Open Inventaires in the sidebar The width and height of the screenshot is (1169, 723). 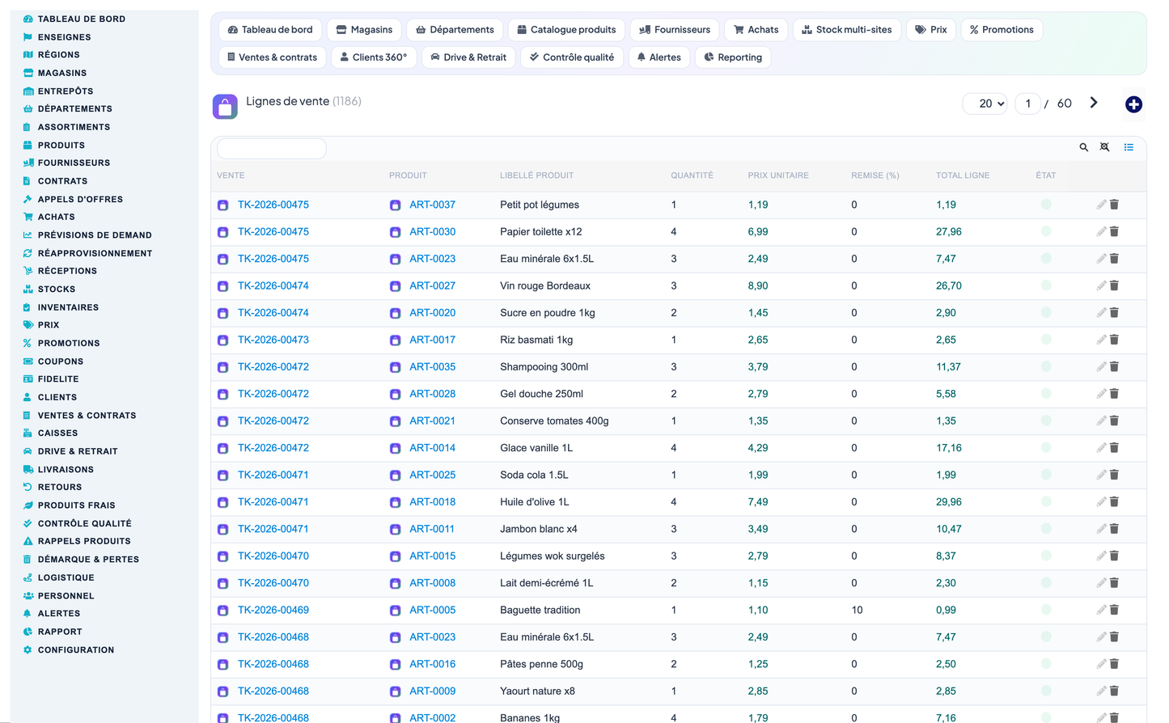[68, 307]
